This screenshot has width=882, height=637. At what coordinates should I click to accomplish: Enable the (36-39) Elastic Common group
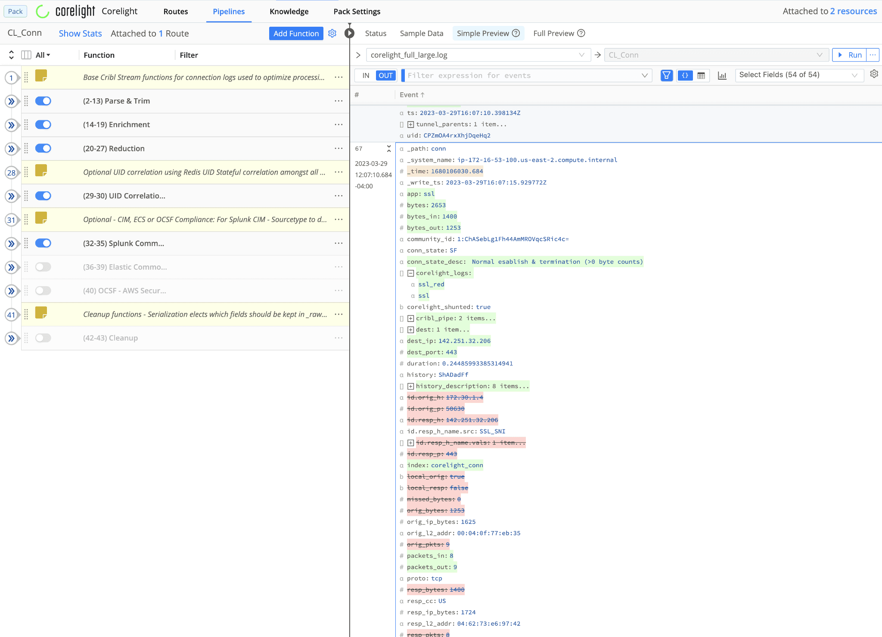[x=43, y=267]
